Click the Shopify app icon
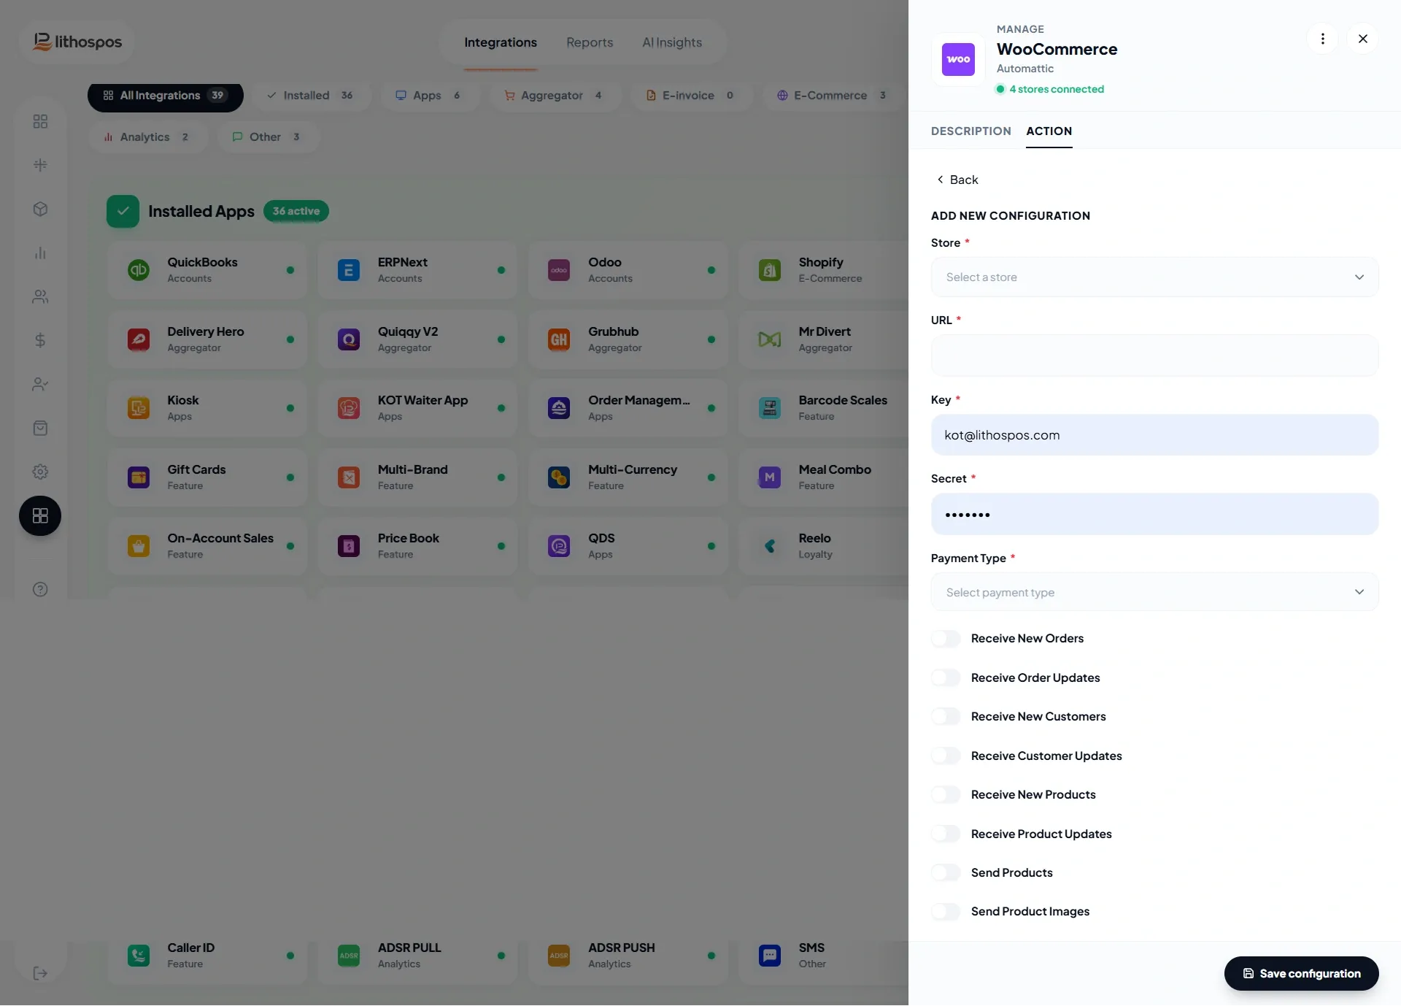This screenshot has height=1006, width=1401. (770, 270)
